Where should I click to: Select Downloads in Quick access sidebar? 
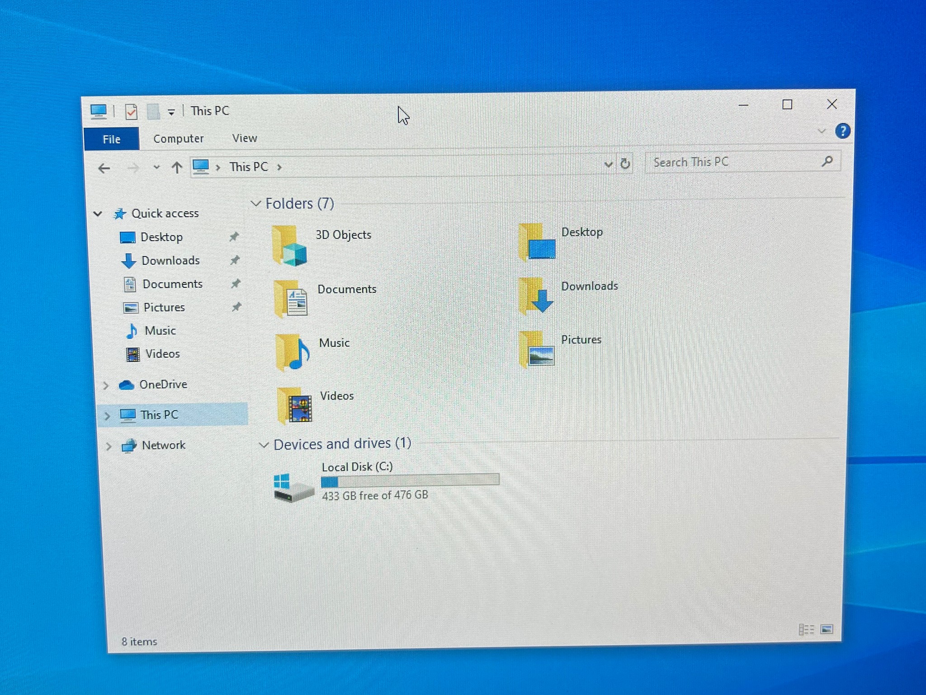[170, 261]
